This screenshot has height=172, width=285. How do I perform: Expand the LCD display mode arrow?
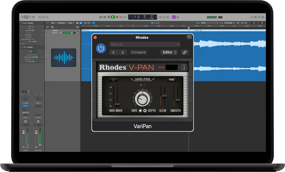[156, 17]
